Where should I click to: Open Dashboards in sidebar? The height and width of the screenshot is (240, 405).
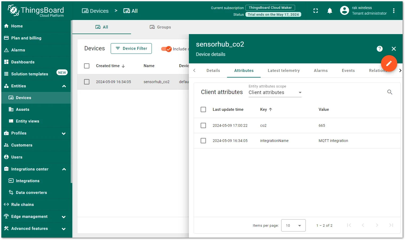pyautogui.click(x=36, y=62)
